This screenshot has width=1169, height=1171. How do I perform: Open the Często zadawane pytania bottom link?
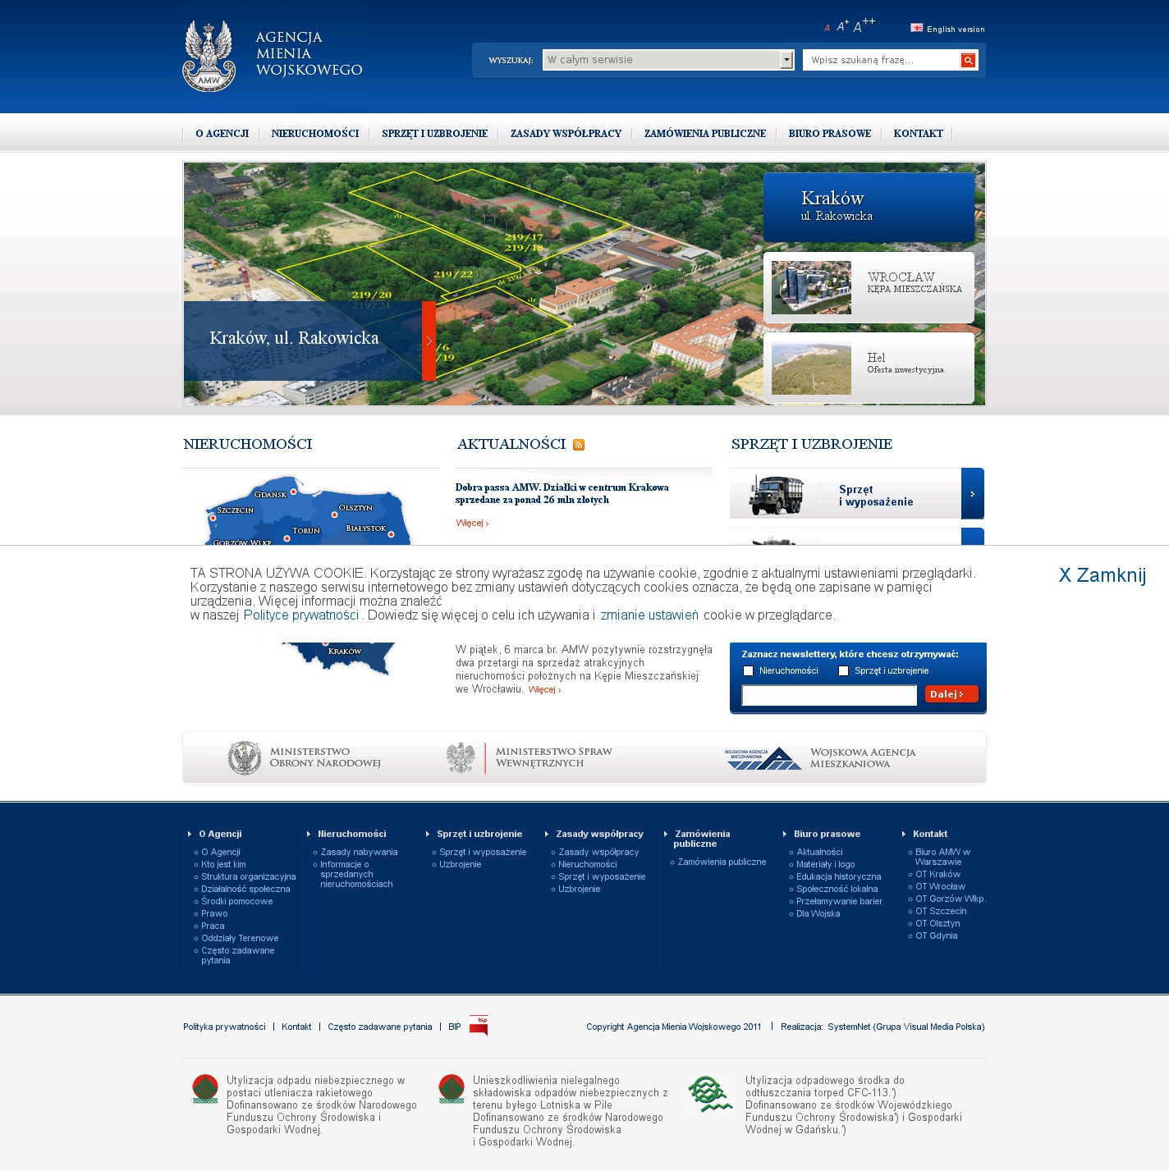[379, 1027]
